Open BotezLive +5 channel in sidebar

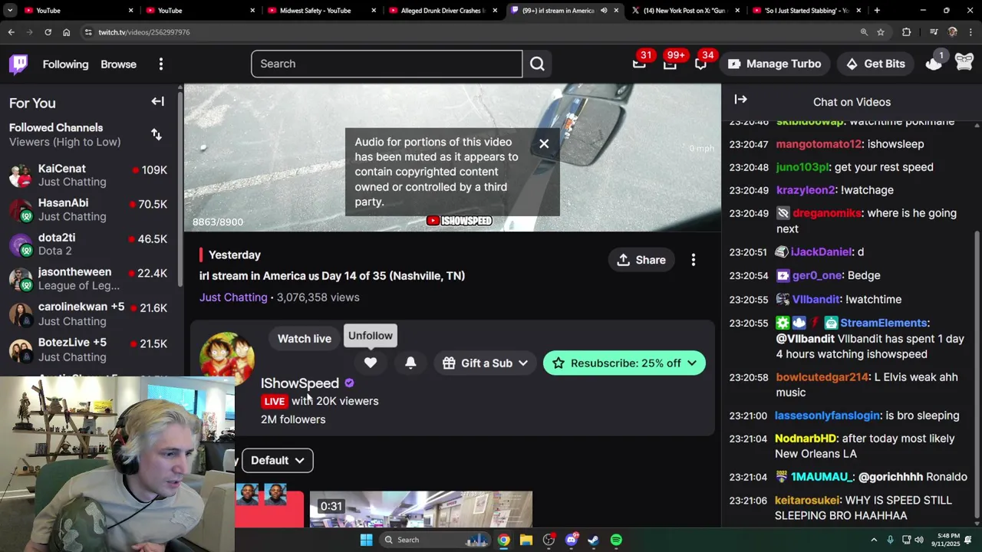pyautogui.click(x=88, y=349)
